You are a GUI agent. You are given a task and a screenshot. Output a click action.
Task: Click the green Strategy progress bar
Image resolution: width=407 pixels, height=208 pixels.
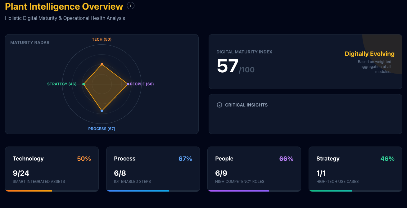331,191
